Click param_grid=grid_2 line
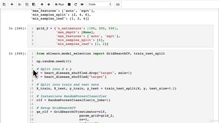This screenshot has height=123, width=219. (x=96, y=116)
